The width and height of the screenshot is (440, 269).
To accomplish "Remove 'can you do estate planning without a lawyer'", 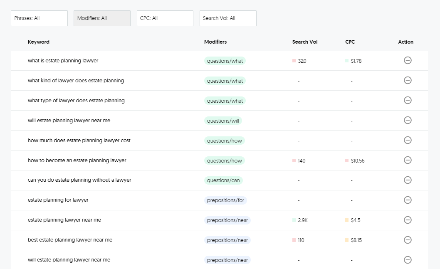I will (408, 180).
